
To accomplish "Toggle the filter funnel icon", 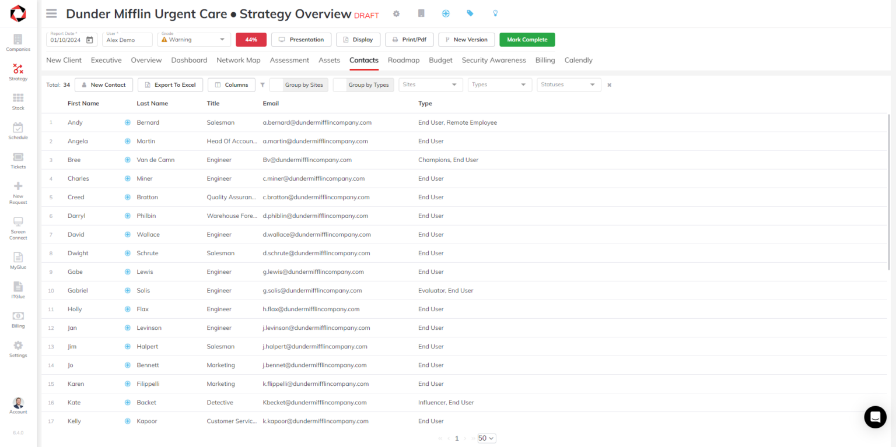I will (x=262, y=85).
